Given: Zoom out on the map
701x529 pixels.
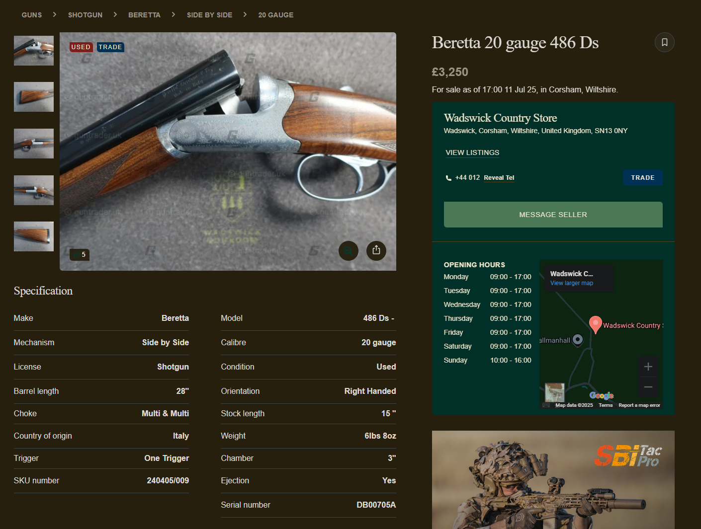Looking at the screenshot, I should 648,387.
